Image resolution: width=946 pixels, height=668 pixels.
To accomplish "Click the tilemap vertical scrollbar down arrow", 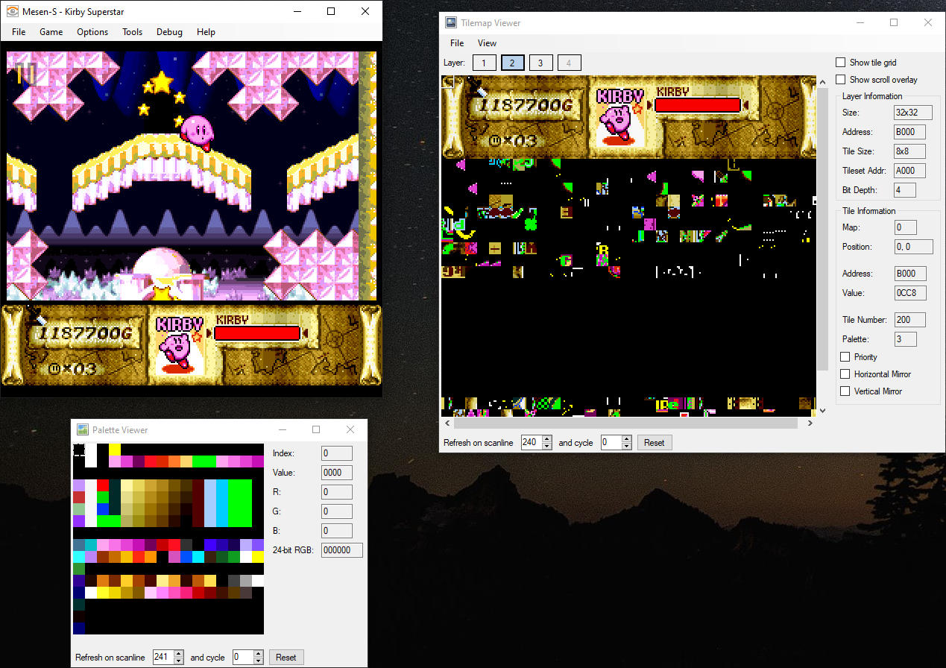I will coord(822,410).
